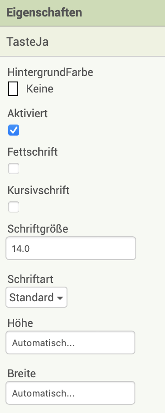Select the TasteJa component name bar
The image size is (165, 413).
[x=82, y=41]
